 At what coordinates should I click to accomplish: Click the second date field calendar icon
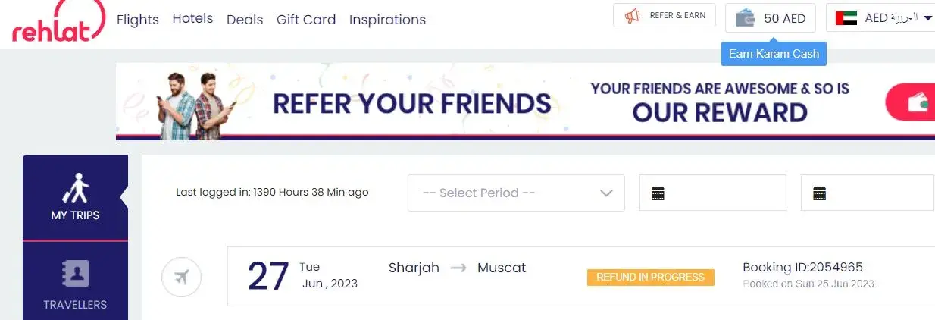pos(819,193)
